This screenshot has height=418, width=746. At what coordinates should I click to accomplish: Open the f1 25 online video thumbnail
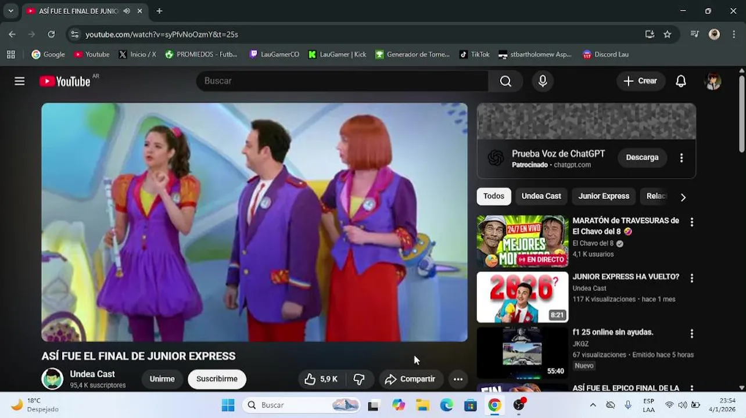522,353
